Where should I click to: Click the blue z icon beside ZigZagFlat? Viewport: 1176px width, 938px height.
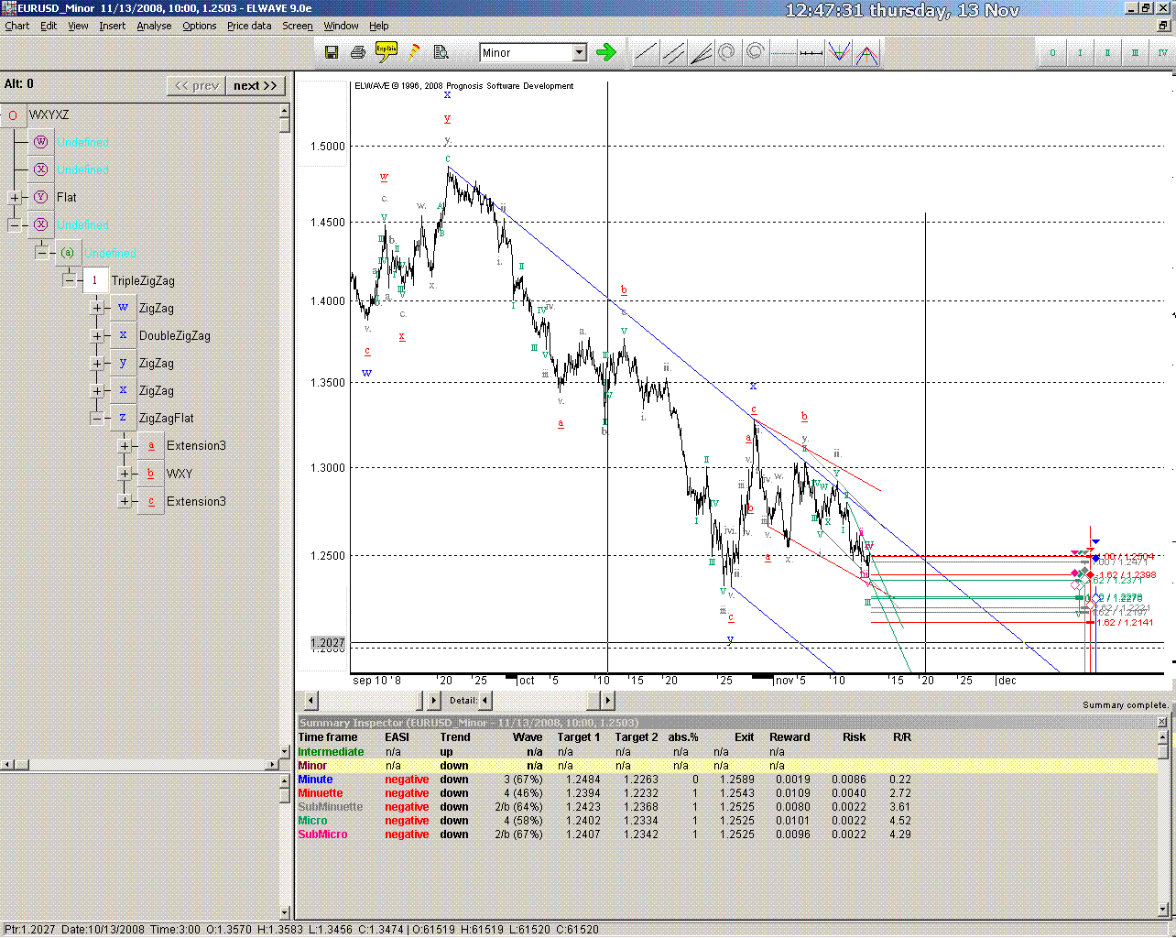[x=123, y=419]
